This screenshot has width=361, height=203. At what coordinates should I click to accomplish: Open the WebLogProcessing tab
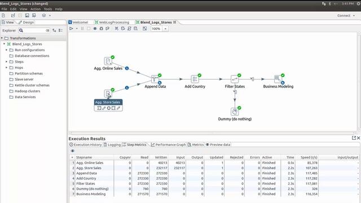point(112,23)
